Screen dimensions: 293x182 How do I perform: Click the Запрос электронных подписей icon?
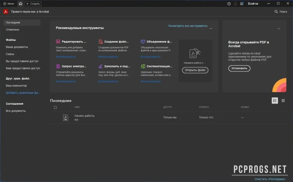58,66
